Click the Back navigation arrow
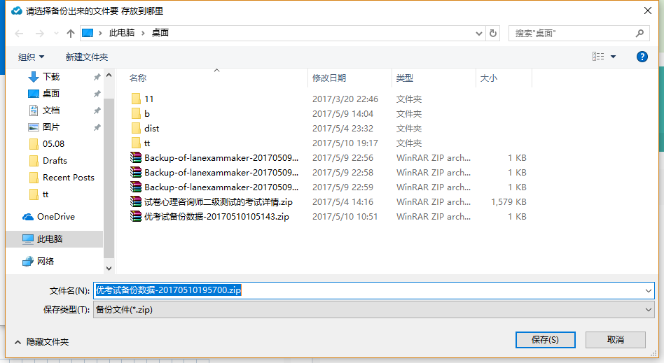 coord(19,34)
